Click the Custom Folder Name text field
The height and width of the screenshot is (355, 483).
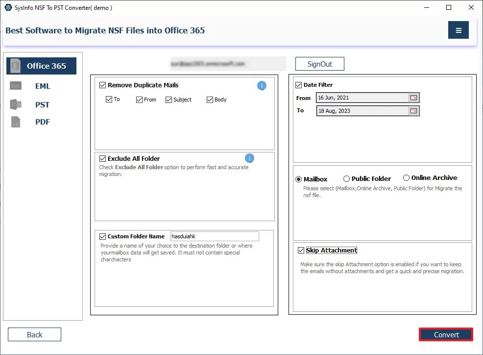(x=215, y=236)
